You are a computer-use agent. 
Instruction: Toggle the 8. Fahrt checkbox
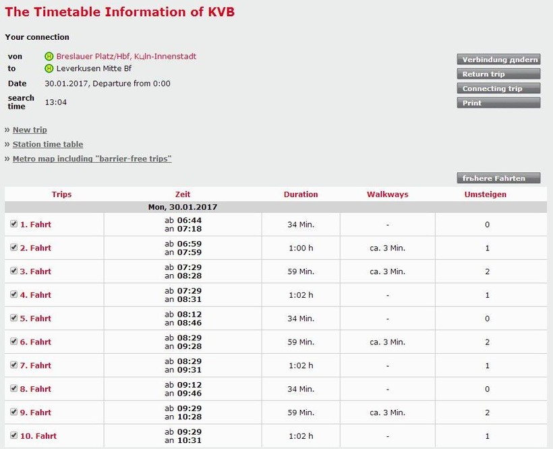tap(13, 388)
